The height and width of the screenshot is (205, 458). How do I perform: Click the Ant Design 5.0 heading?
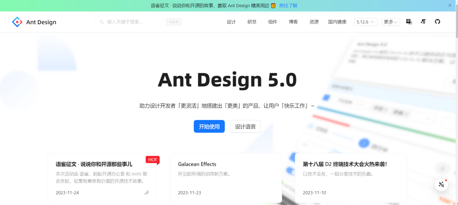coord(227,80)
